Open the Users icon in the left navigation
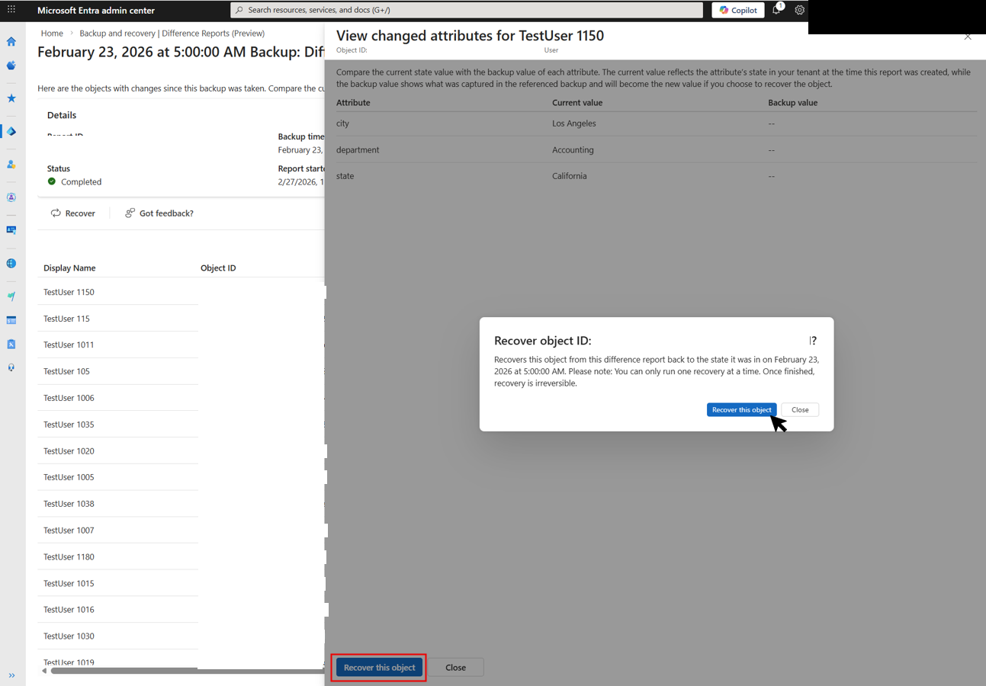Image resolution: width=986 pixels, height=686 pixels. [11, 164]
